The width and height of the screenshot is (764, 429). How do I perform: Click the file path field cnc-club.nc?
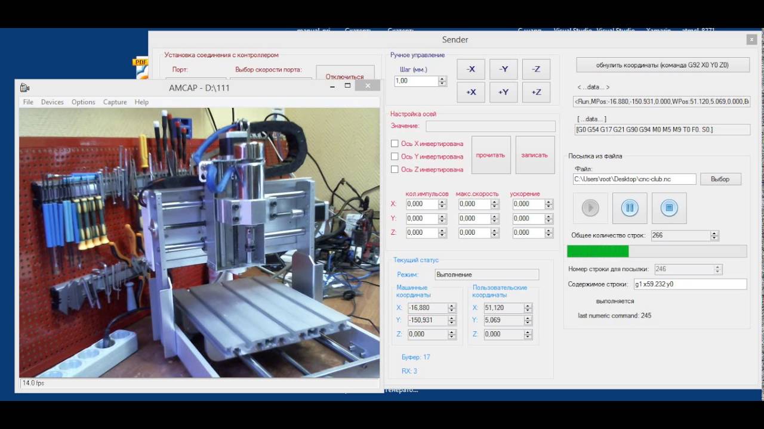[x=634, y=179]
